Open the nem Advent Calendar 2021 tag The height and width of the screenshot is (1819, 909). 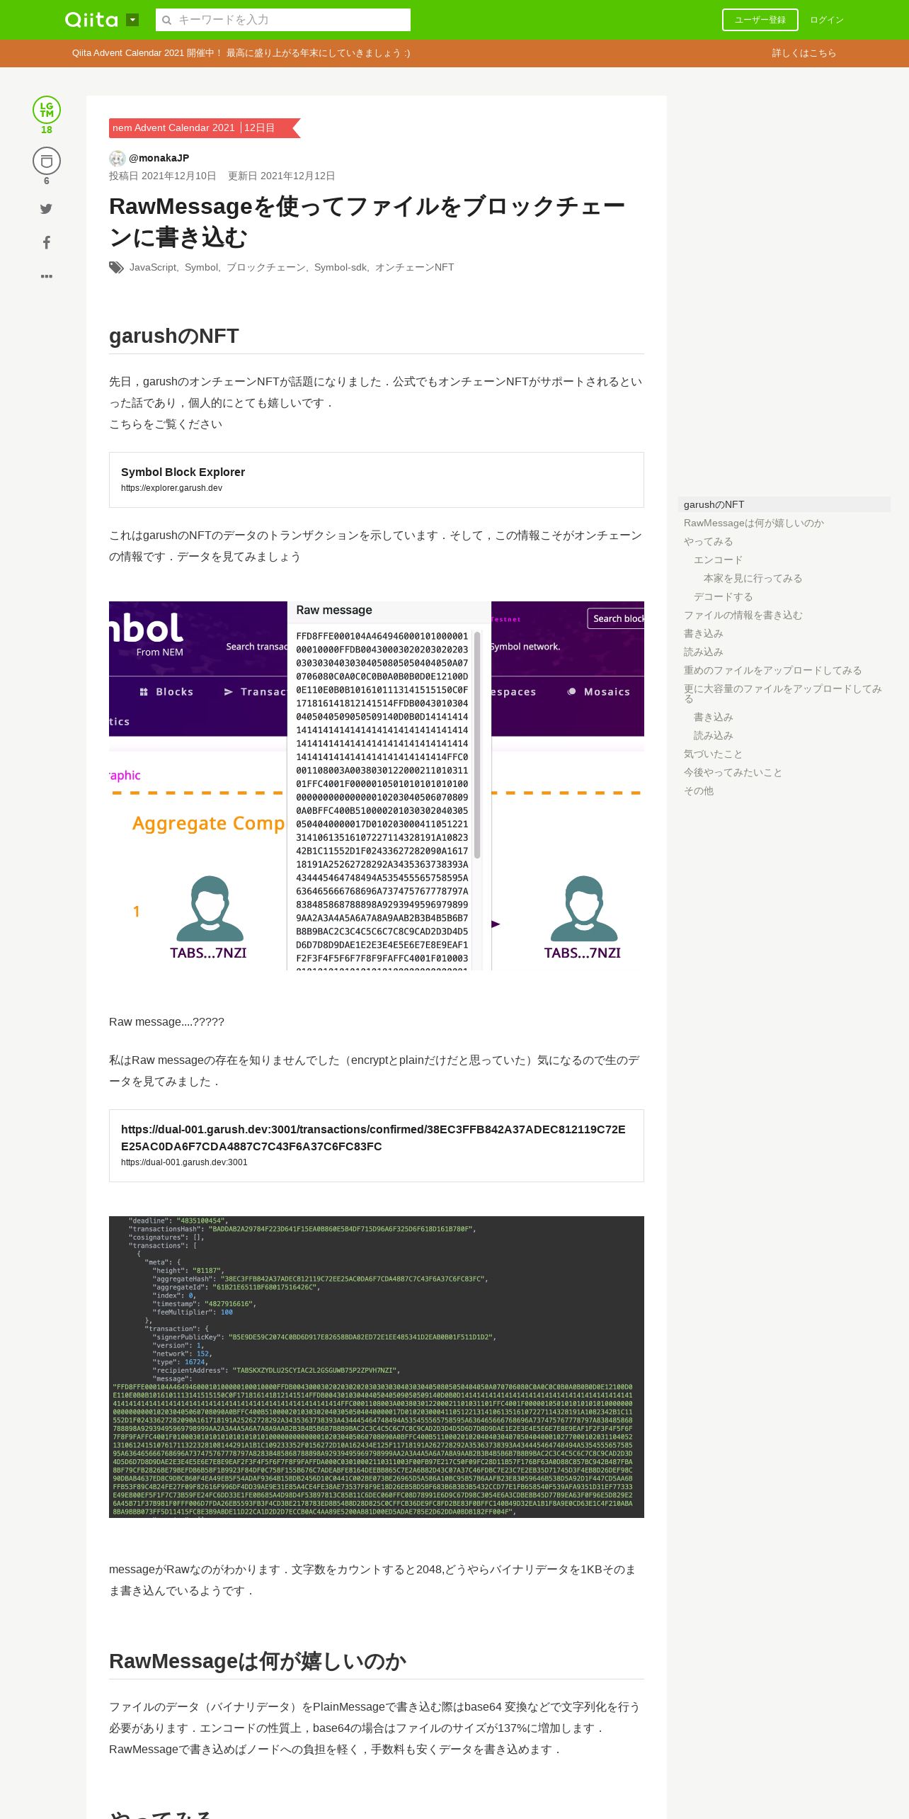[173, 127]
